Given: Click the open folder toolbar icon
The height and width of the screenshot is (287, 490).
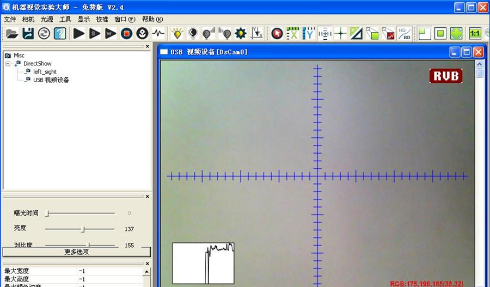Looking at the screenshot, I should (x=12, y=34).
